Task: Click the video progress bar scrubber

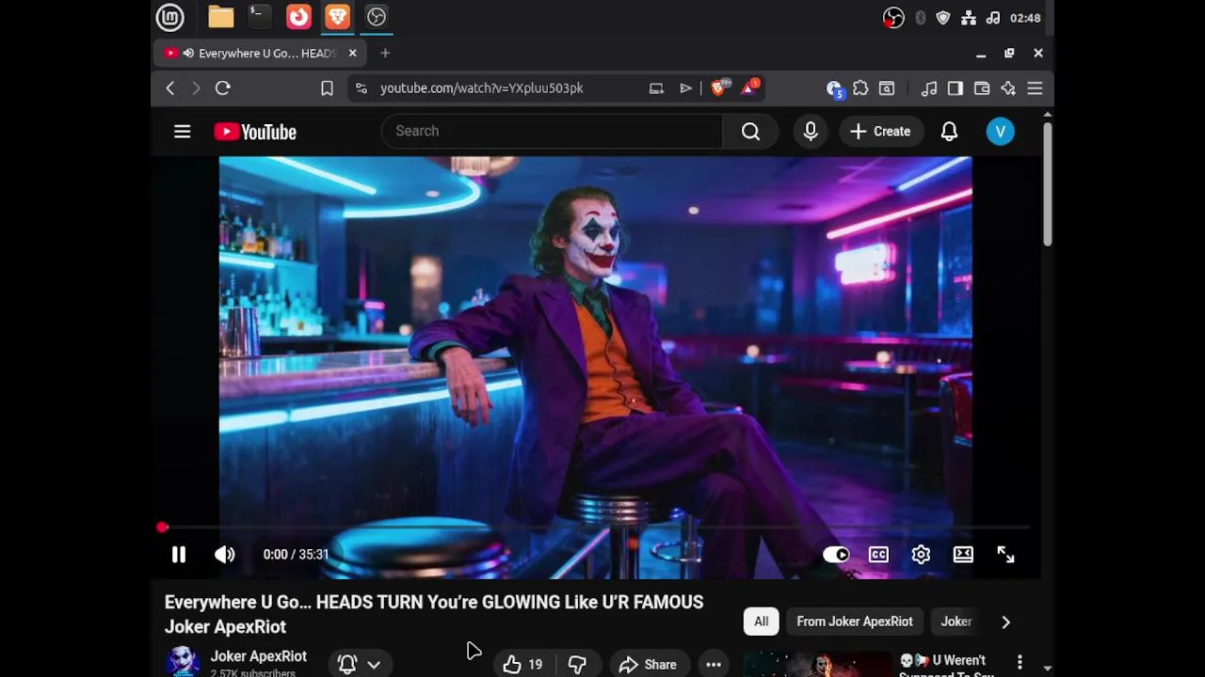Action: [x=162, y=528]
